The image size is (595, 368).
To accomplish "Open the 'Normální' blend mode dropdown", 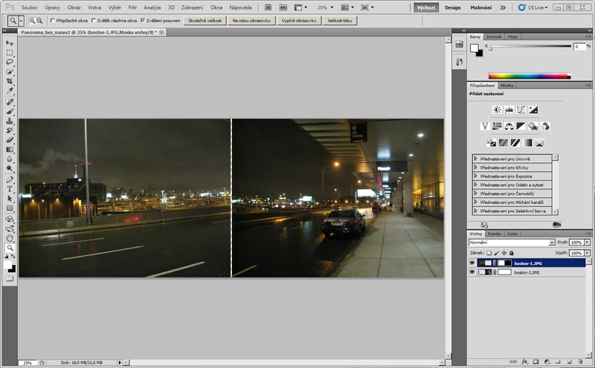I will pyautogui.click(x=512, y=243).
